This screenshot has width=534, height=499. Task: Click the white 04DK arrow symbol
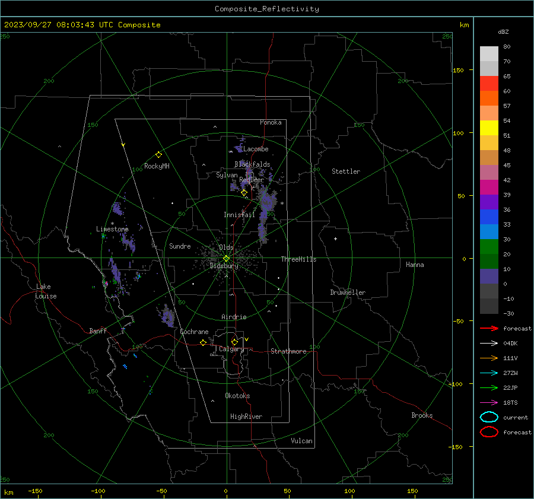point(489,343)
